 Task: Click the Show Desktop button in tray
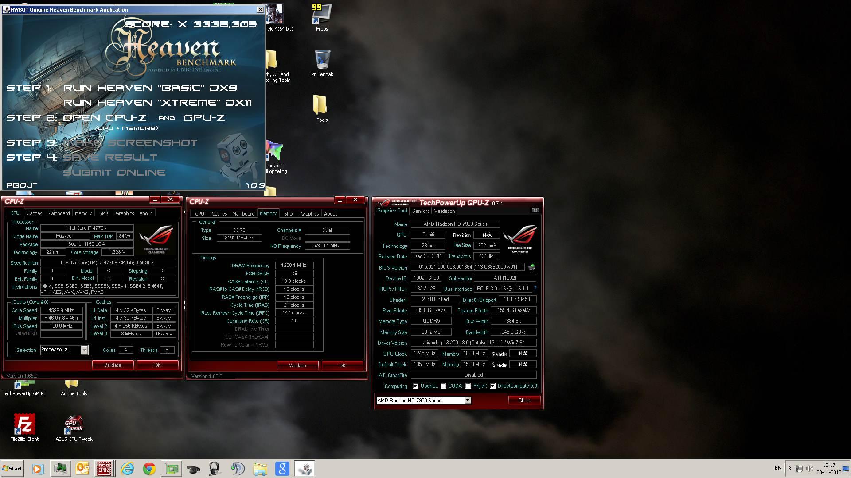[x=846, y=469]
